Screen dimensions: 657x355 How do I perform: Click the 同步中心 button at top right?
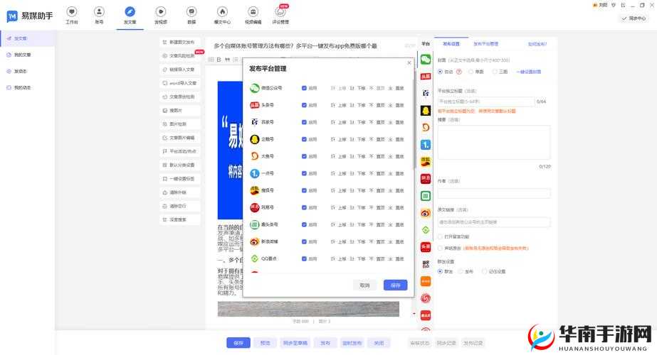click(634, 18)
